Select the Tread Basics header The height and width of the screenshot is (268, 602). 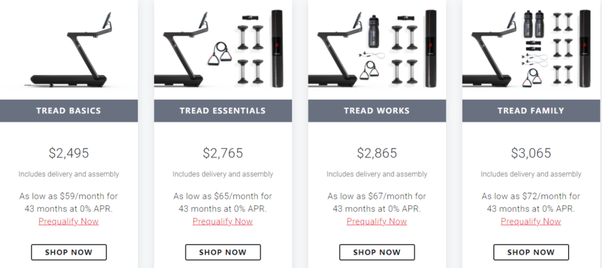pos(69,111)
